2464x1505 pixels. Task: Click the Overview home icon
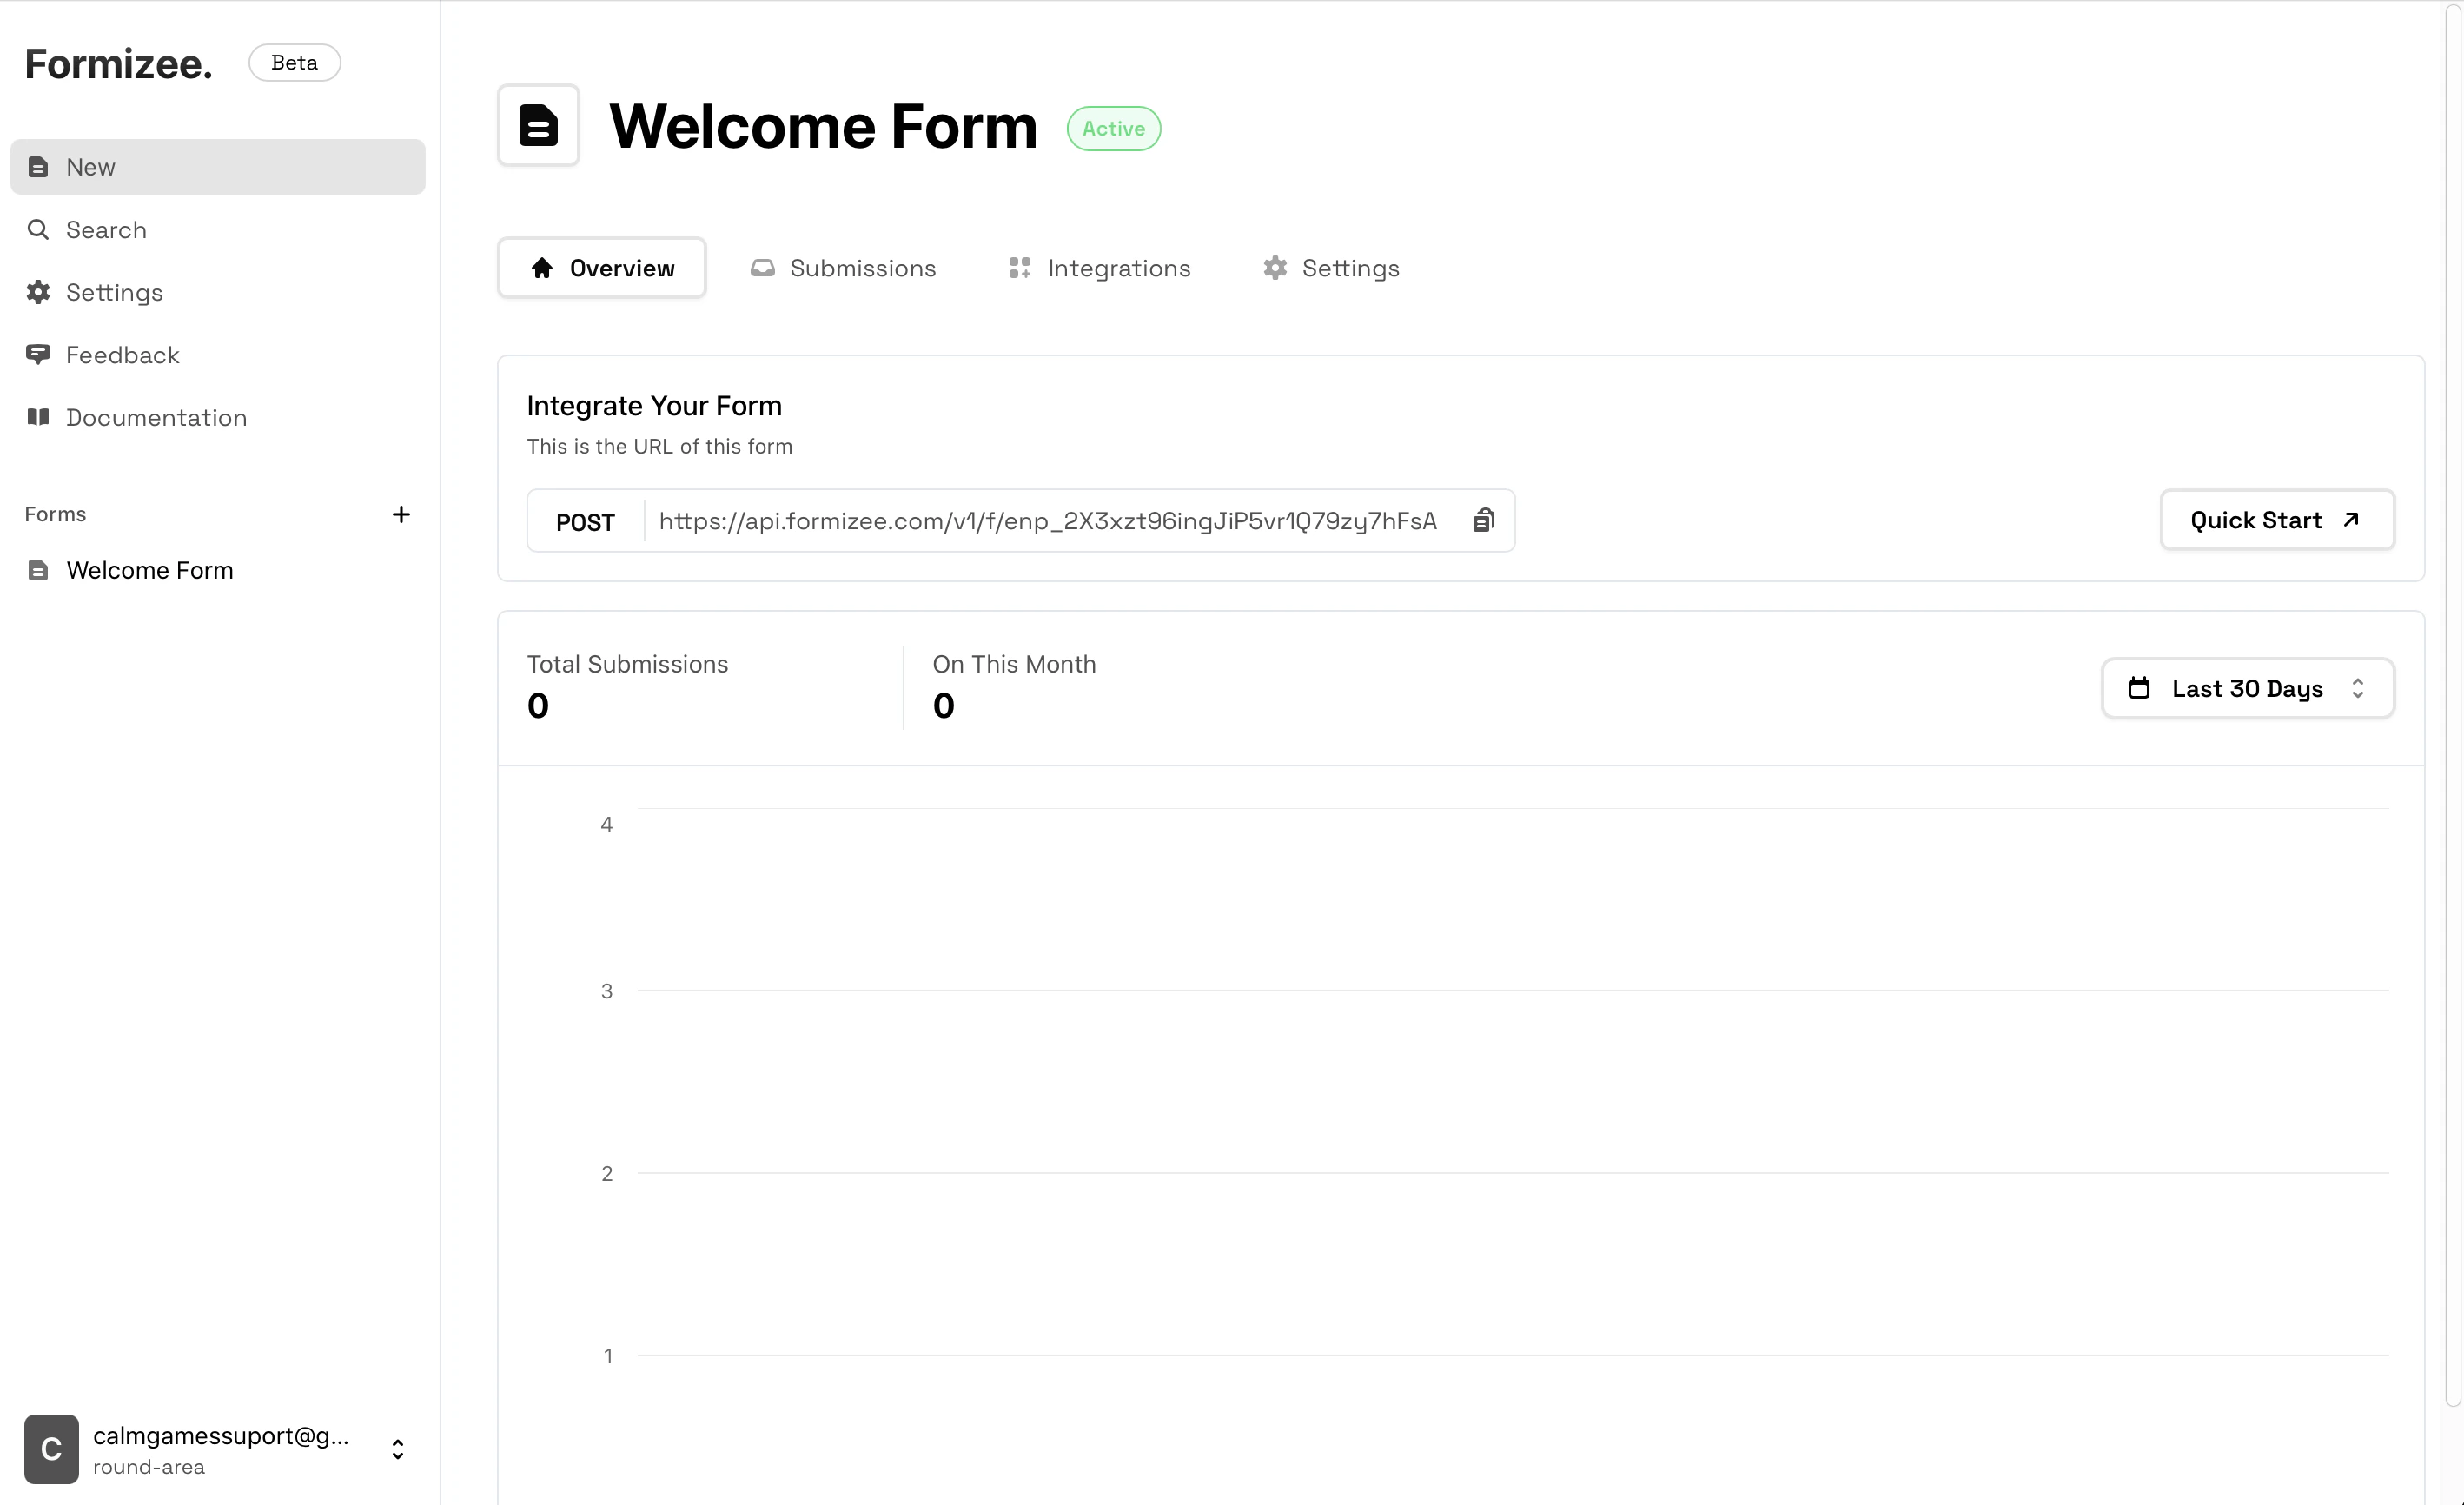542,268
